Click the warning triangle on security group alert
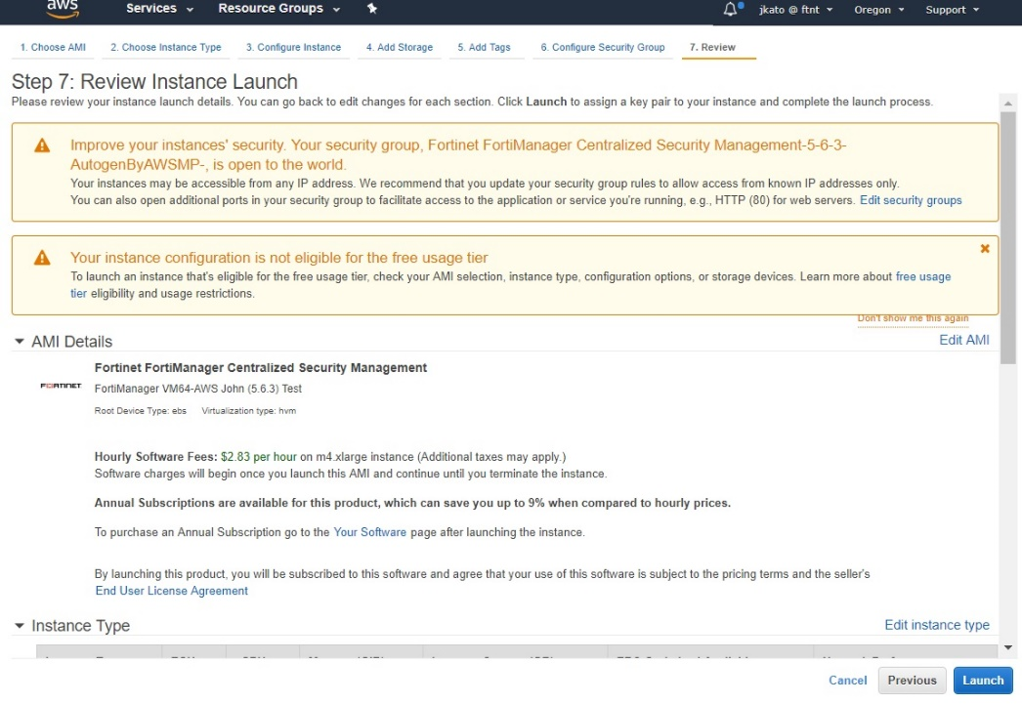 41,145
